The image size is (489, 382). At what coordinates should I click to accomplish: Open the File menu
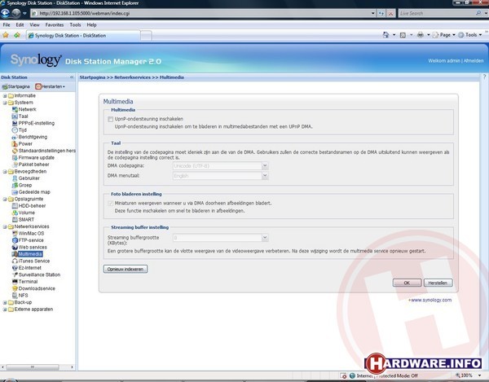point(7,24)
